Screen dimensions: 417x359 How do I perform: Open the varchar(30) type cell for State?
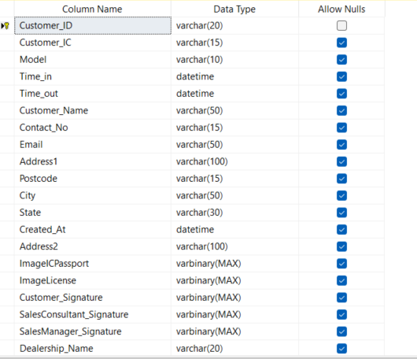[234, 213]
